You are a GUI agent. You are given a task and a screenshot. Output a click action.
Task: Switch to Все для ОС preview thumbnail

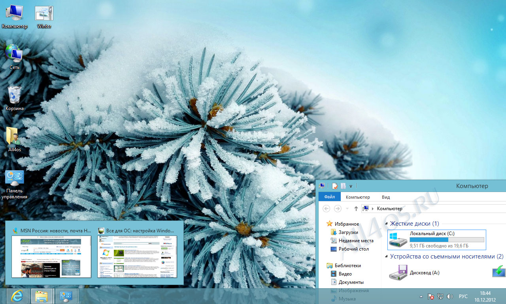coord(137,256)
